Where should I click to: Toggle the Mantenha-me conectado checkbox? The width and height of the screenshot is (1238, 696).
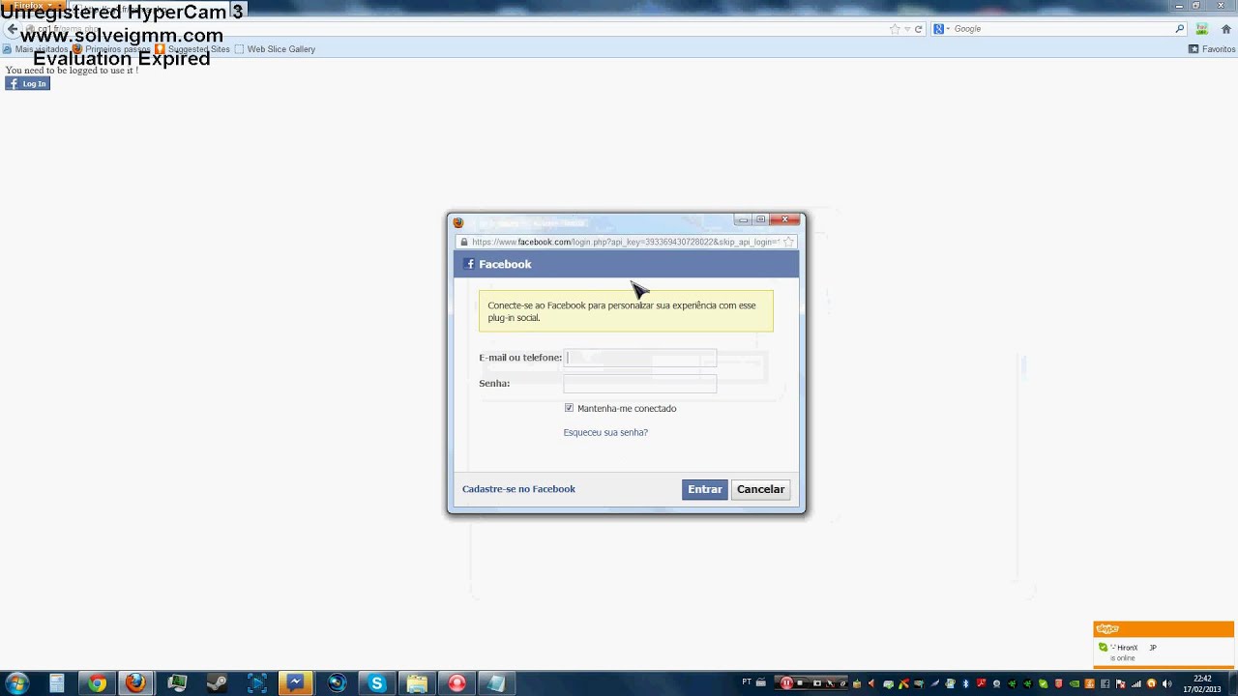(x=569, y=408)
